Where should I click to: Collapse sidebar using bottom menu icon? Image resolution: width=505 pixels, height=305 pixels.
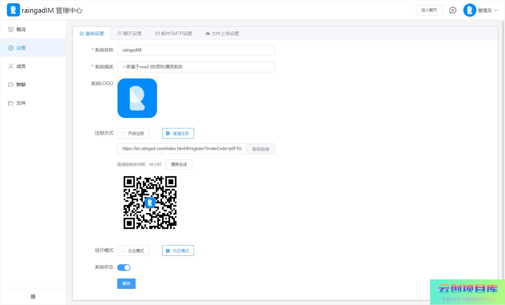point(33,296)
